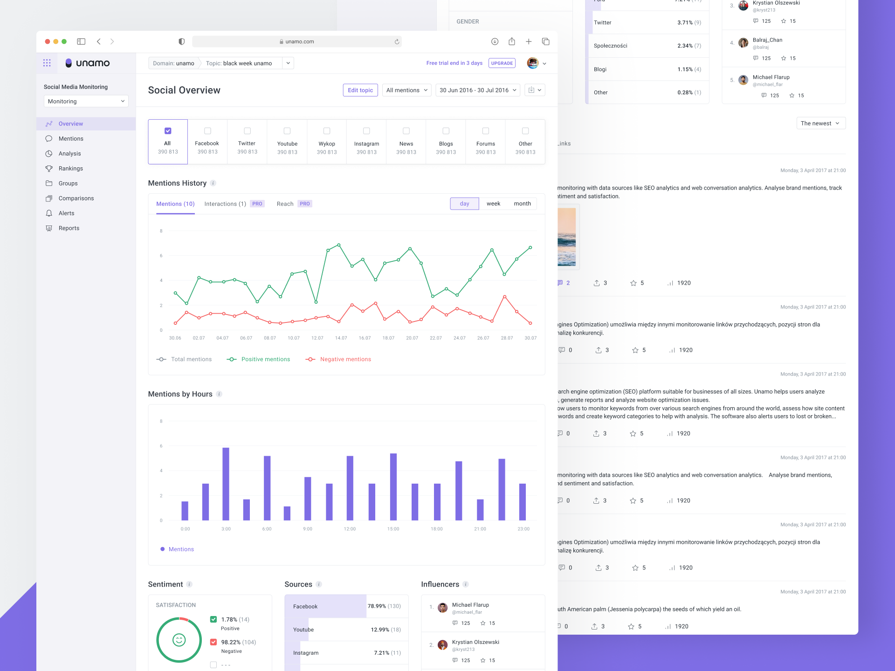Open the app grid launcher above the unamo logo
Screen dimensions: 895x671
[x=47, y=63]
